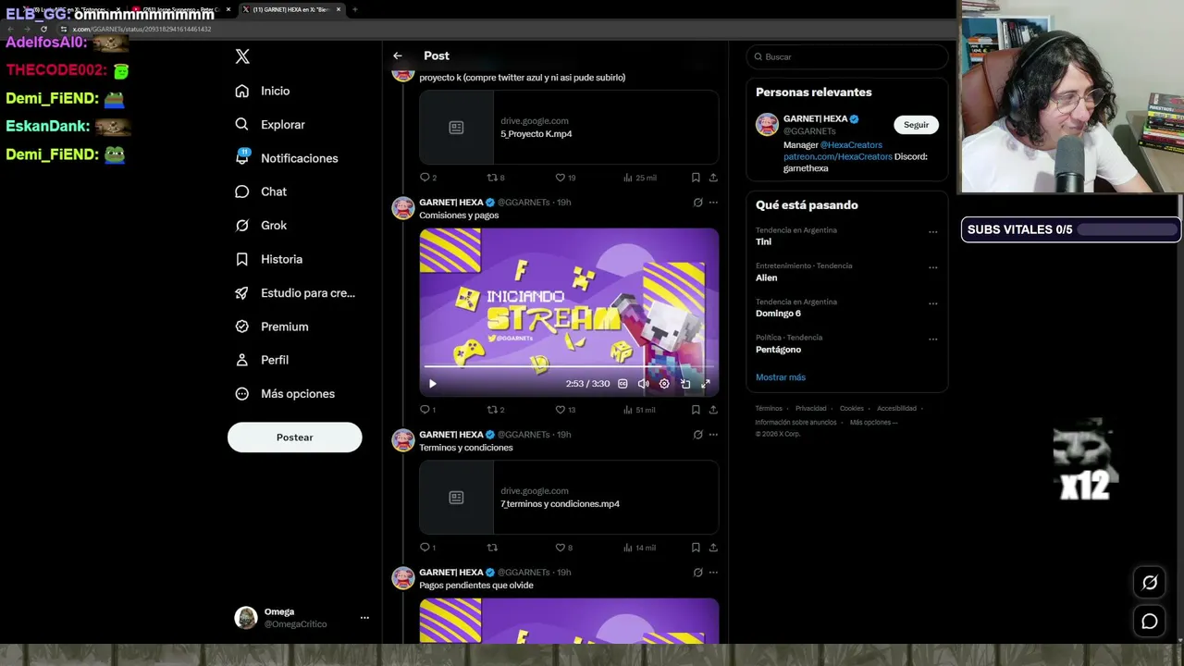Screen dimensions: 1184x666
Task: Reply to the Proyecto K post
Action: click(x=425, y=177)
